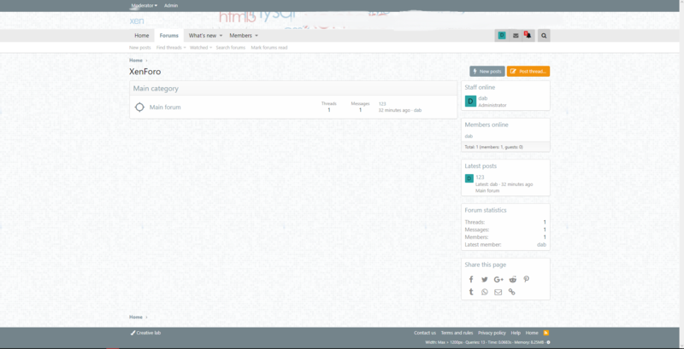The image size is (684, 349).
Task: Open dab under Members online
Action: click(x=469, y=137)
